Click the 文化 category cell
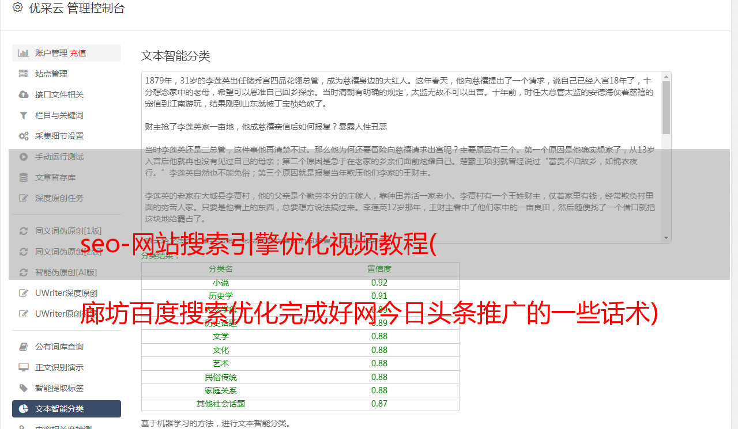Image resolution: width=738 pixels, height=429 pixels. pos(221,350)
